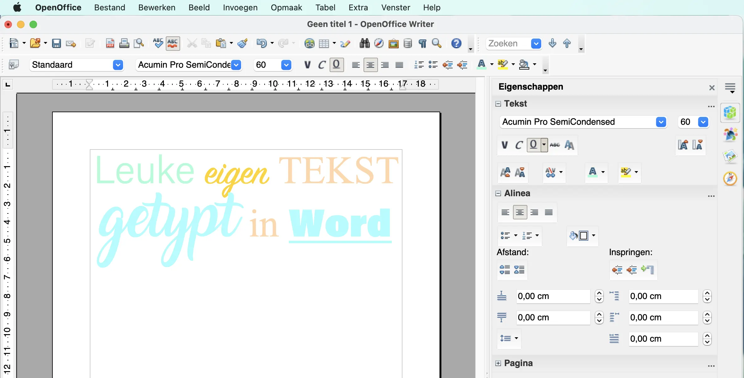Close the Eigenschappen sidebar panel
744x378 pixels.
click(x=712, y=88)
